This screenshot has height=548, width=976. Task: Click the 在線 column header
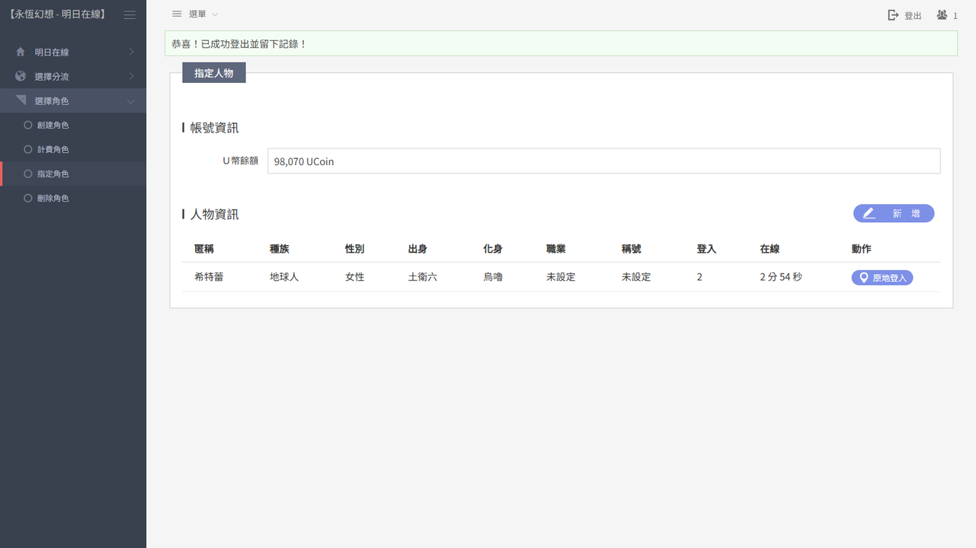coord(770,249)
